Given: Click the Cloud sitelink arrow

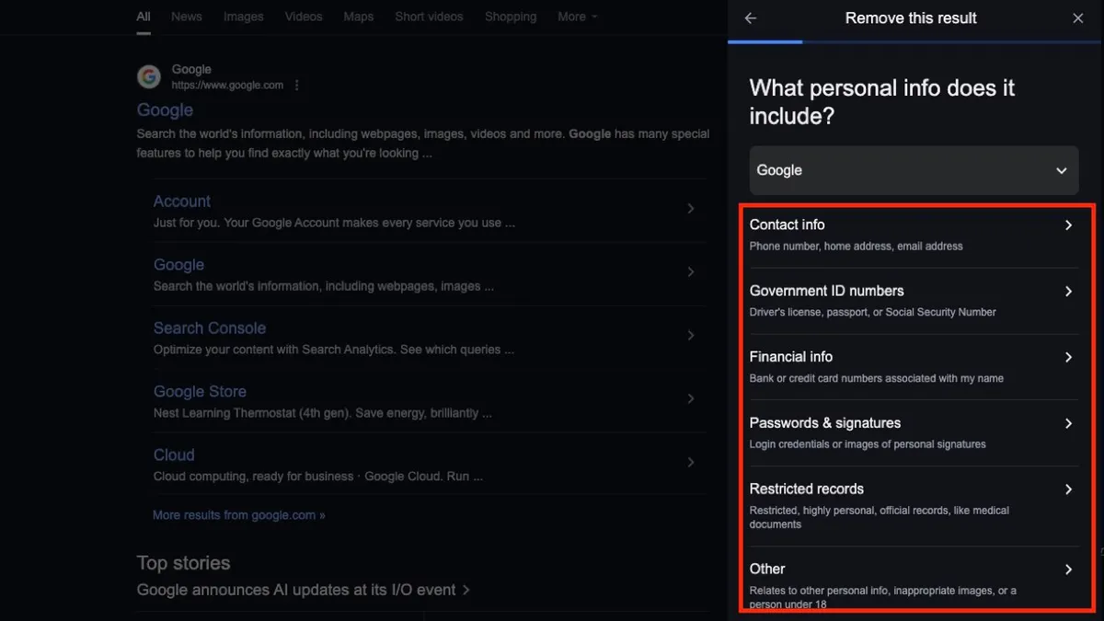Looking at the screenshot, I should (690, 463).
